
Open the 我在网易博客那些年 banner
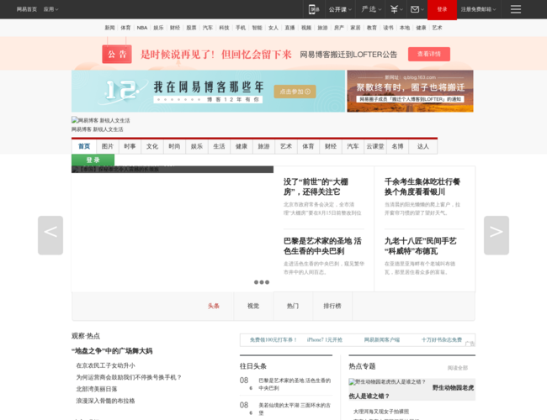point(208,92)
